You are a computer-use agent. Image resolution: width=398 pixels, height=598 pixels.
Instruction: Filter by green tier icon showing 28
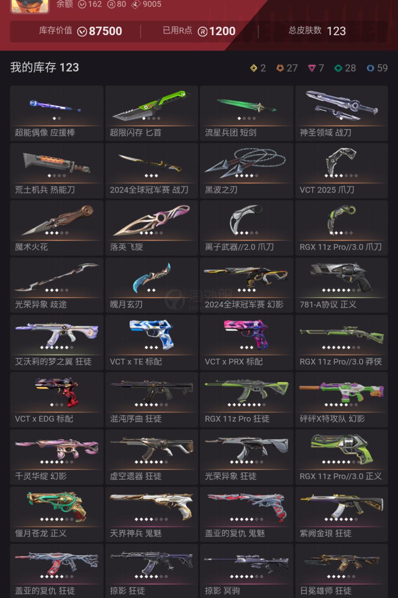338,68
